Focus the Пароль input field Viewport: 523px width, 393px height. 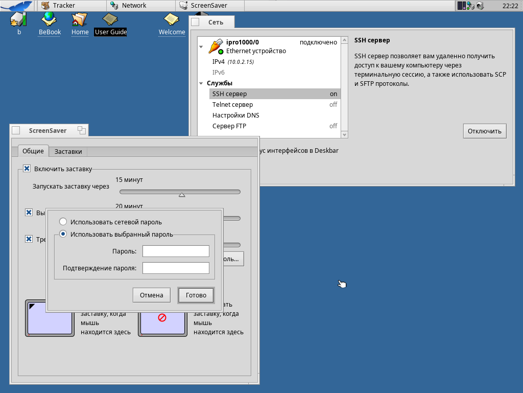click(x=176, y=251)
